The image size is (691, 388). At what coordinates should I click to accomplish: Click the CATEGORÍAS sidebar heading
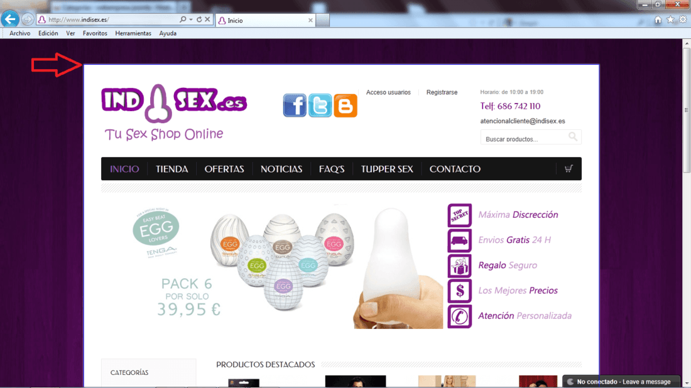(x=129, y=372)
